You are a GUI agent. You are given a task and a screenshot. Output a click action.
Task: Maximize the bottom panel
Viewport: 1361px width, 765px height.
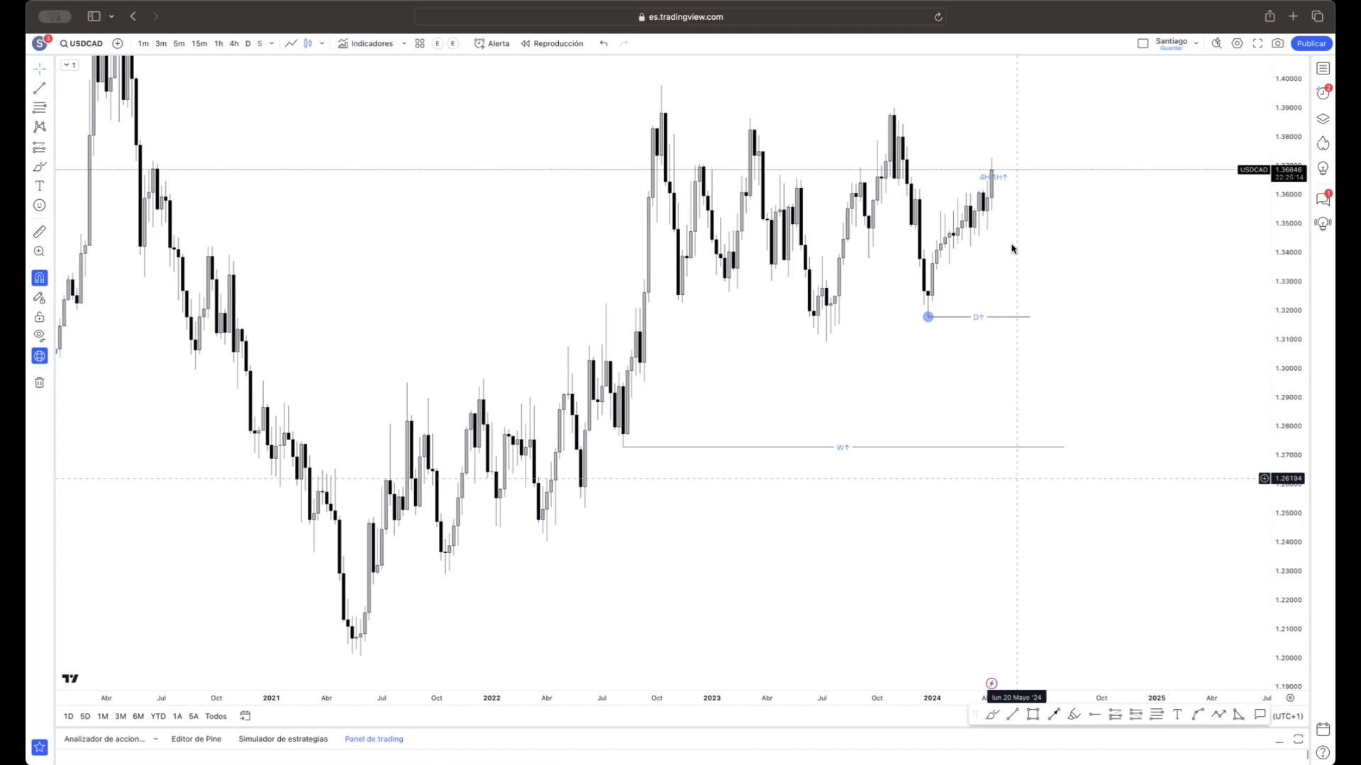(x=1299, y=739)
